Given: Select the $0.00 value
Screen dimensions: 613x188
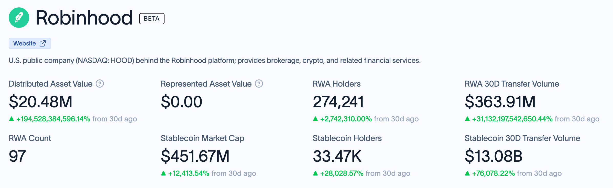Looking at the screenshot, I should [181, 102].
